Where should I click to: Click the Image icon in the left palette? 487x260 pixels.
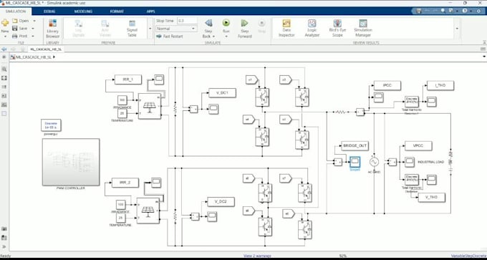4,96
